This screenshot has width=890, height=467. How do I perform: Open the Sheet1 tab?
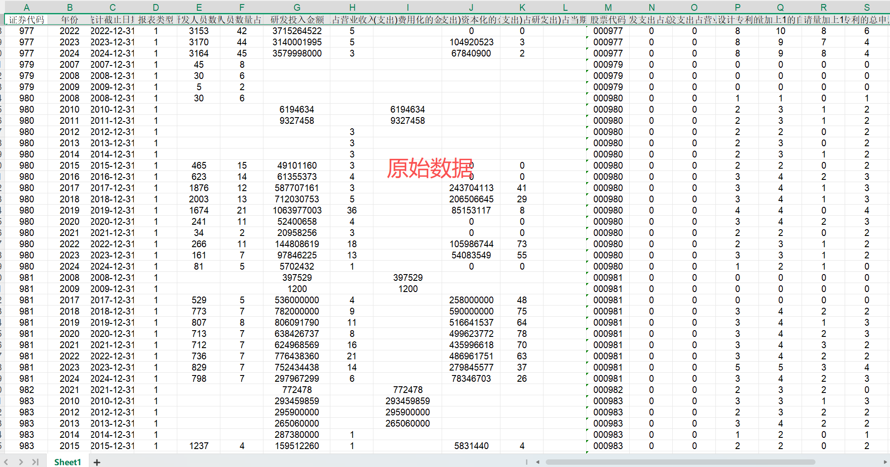click(68, 462)
